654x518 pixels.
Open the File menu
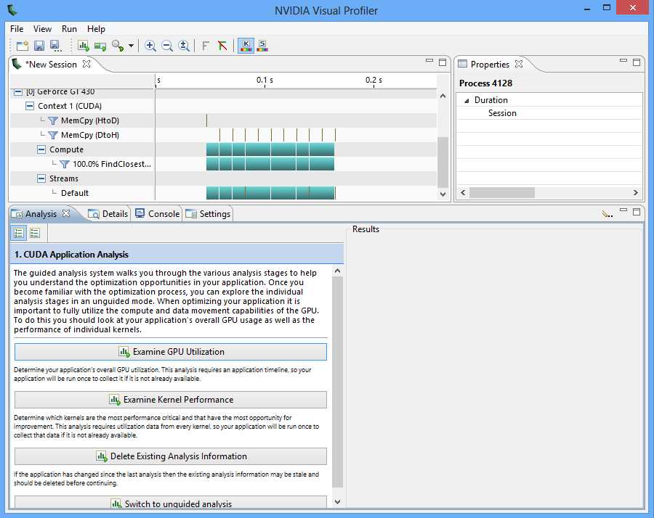pyautogui.click(x=17, y=29)
